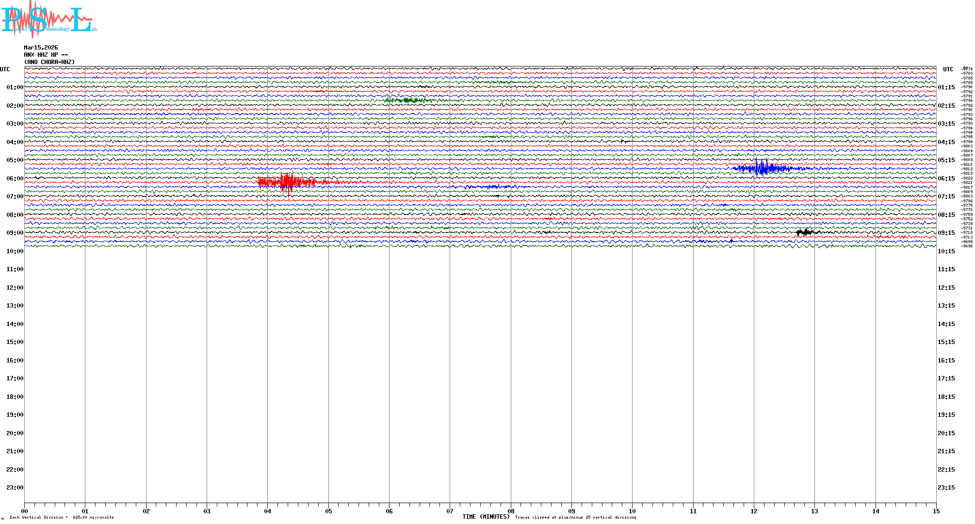Click the 06:00 hour label on left
This screenshot has height=524, width=975.
pyautogui.click(x=15, y=179)
